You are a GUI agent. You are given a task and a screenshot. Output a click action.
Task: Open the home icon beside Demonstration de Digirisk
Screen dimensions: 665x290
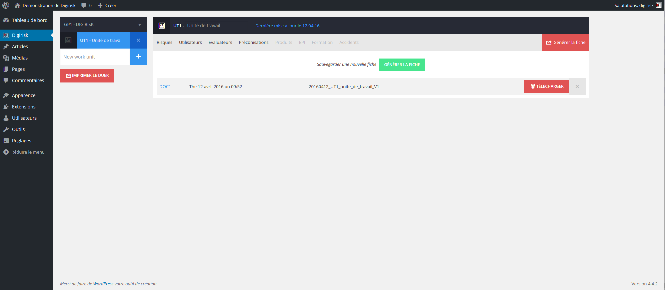point(17,5)
